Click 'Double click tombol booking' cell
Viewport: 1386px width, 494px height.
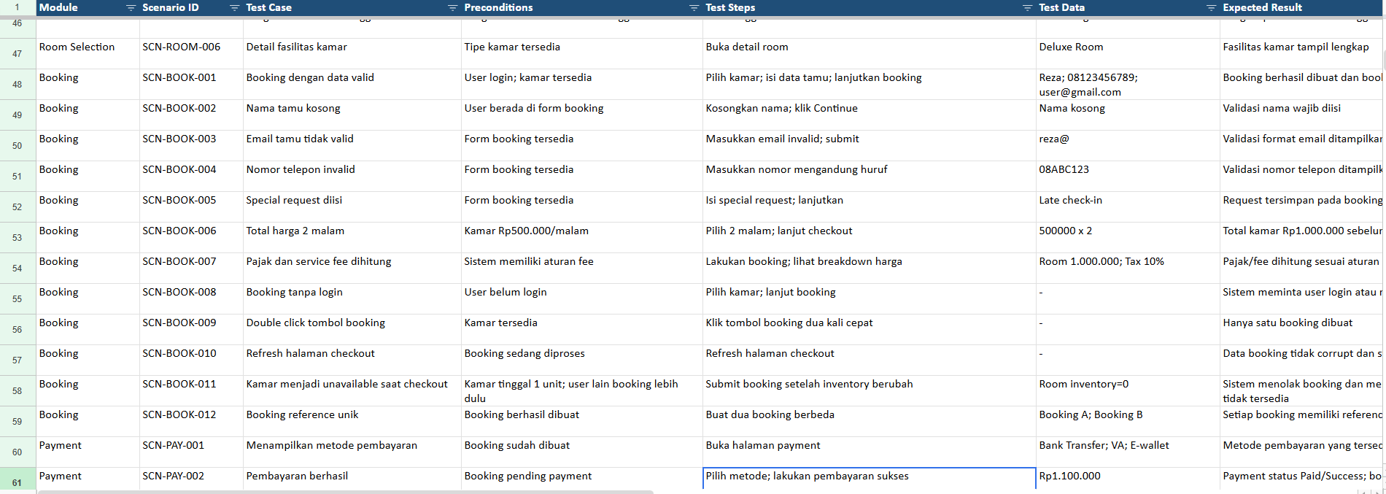pos(352,330)
